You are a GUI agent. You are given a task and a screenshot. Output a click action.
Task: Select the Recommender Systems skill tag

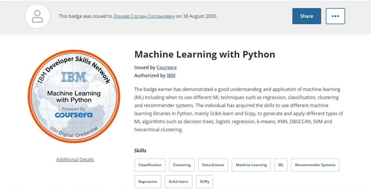point(315,165)
